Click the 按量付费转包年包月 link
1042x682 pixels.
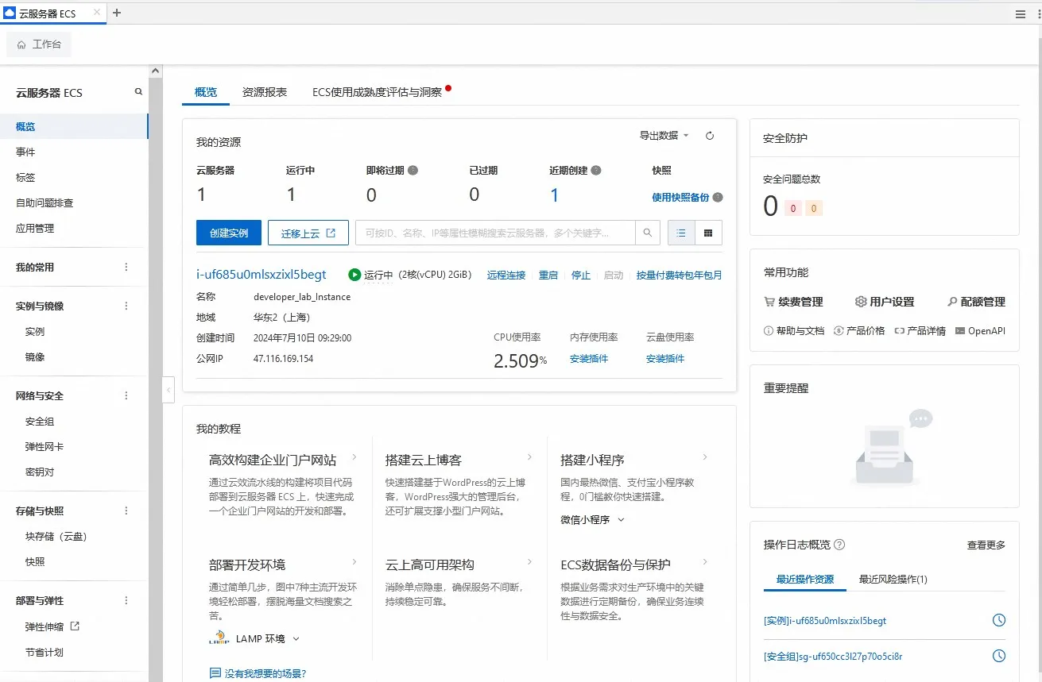[680, 275]
